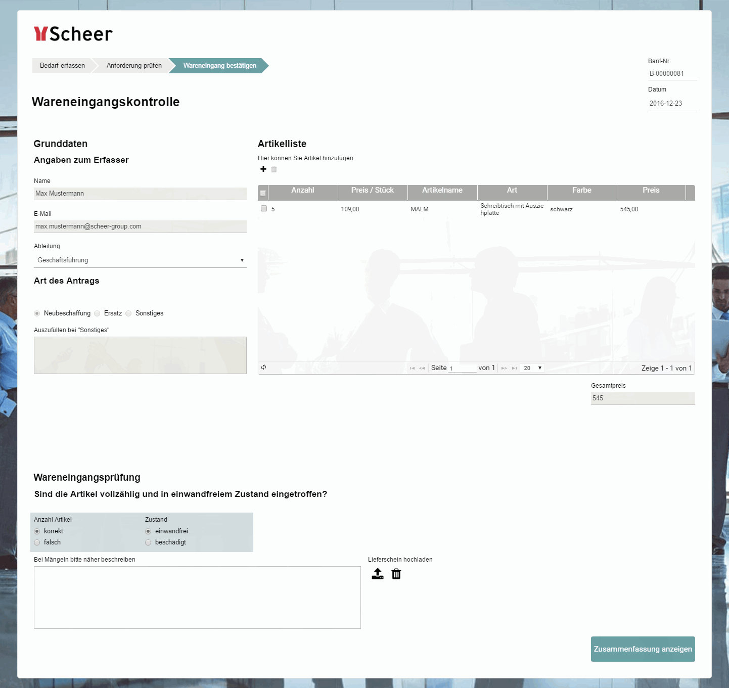Click the plus icon to add an article
Image resolution: width=729 pixels, height=688 pixels.
(x=263, y=169)
